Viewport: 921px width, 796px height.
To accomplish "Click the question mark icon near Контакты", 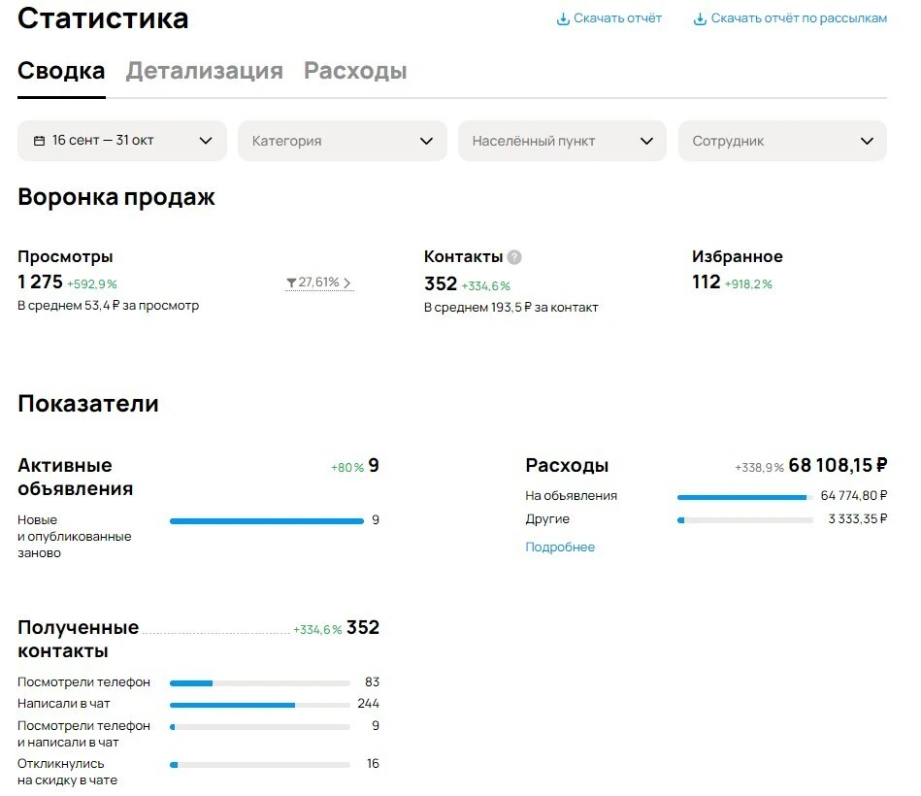I will pyautogui.click(x=514, y=256).
